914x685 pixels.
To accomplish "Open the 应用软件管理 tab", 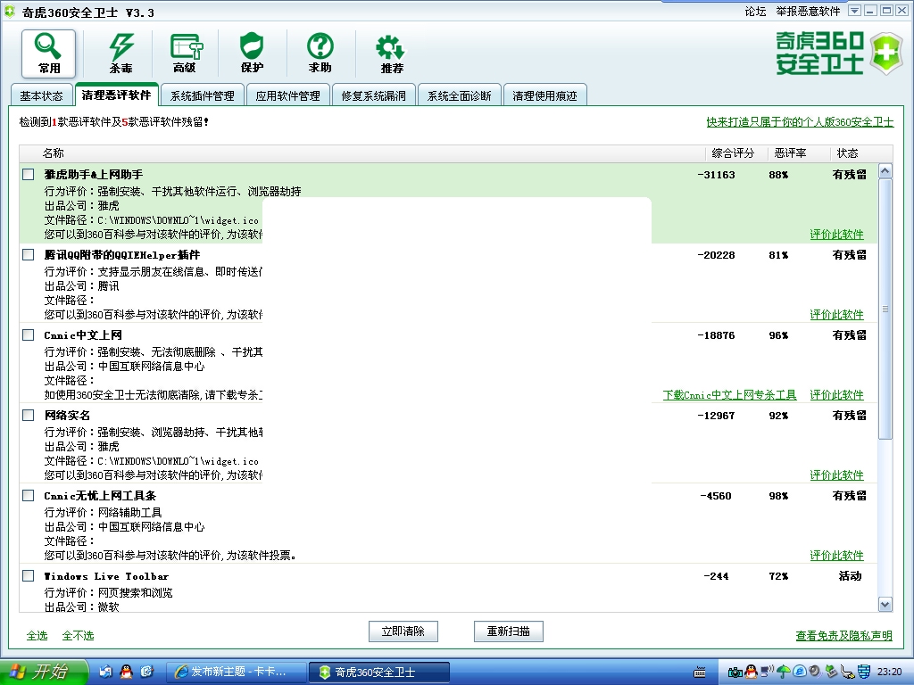I will [x=288, y=95].
